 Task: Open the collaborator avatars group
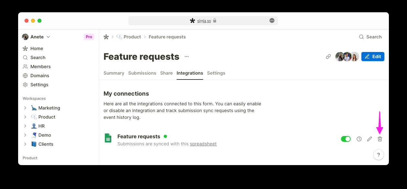pyautogui.click(x=347, y=57)
